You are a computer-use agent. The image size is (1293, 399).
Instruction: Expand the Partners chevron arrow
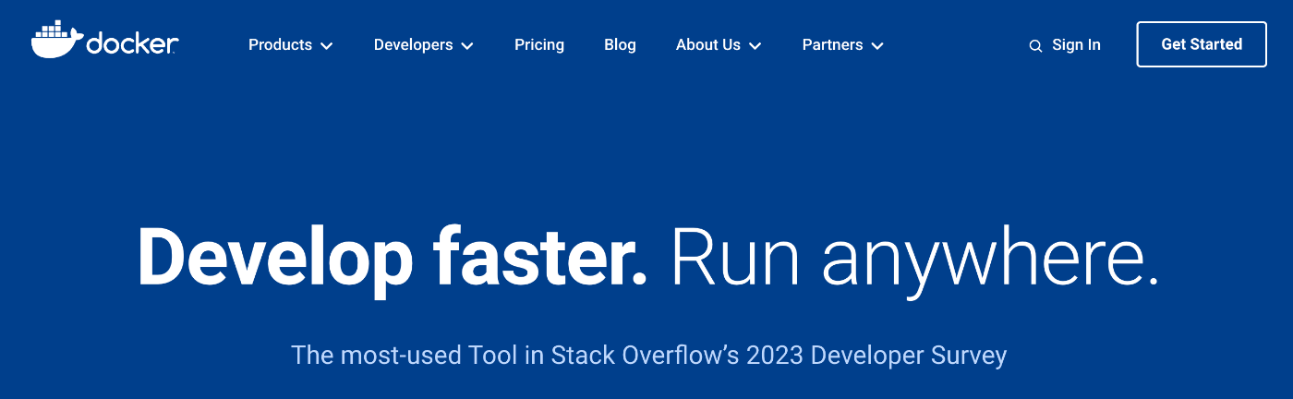877,45
